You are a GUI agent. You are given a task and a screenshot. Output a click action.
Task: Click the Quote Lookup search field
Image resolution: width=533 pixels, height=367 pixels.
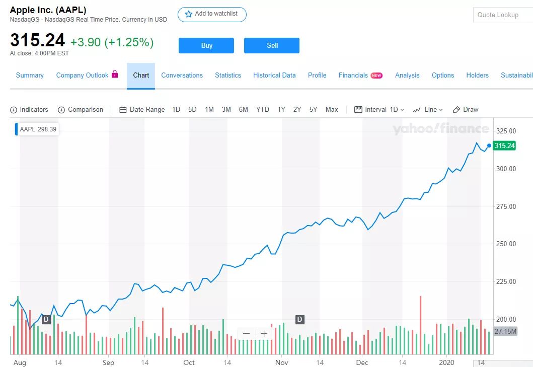coord(502,15)
